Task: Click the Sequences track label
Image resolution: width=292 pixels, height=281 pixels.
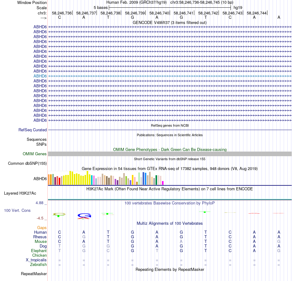Action: [37, 139]
